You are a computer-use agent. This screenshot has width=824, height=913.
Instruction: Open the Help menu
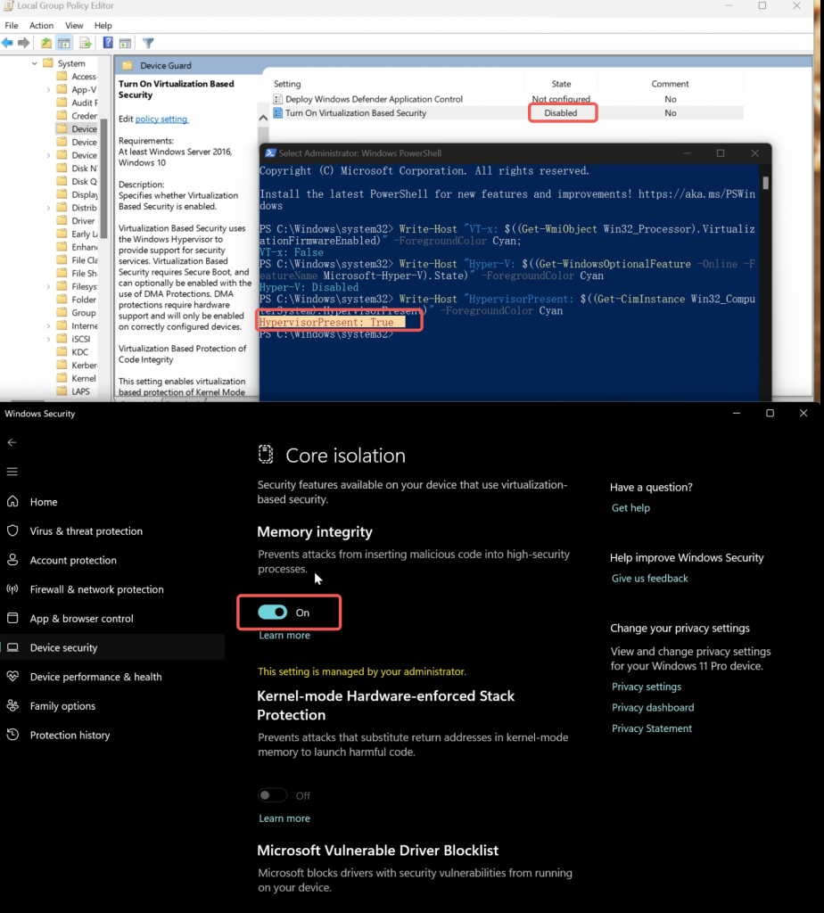(x=103, y=26)
